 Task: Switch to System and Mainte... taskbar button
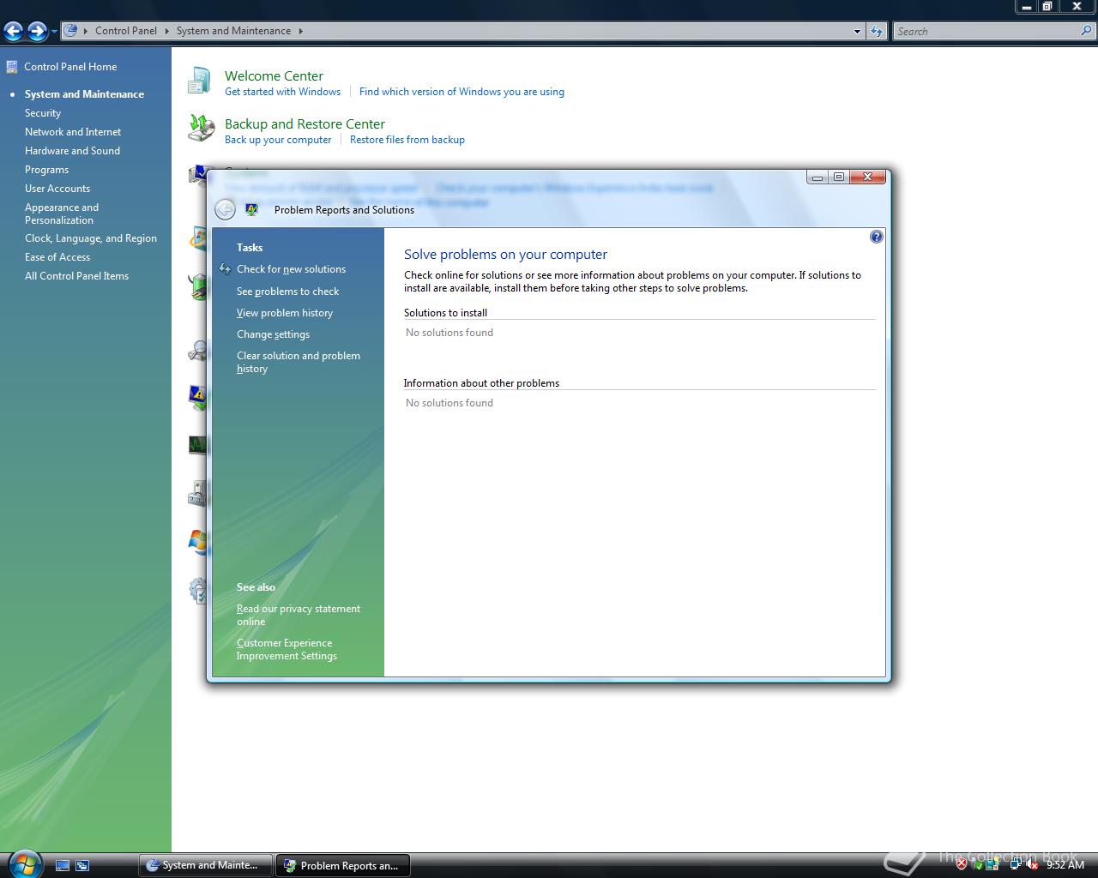(x=206, y=865)
